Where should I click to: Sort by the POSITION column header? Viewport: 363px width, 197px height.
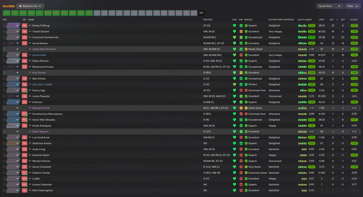tap(208, 20)
